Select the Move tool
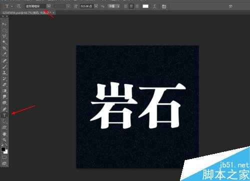250x181 pixels. tap(4, 24)
